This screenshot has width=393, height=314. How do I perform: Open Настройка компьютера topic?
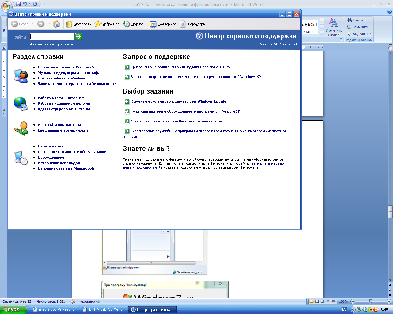59,125
